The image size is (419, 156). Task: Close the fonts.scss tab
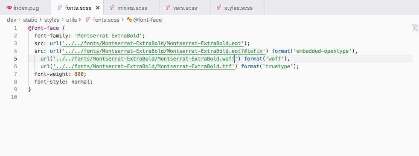[98, 8]
